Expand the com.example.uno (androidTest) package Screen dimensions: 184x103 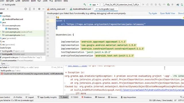1,32
